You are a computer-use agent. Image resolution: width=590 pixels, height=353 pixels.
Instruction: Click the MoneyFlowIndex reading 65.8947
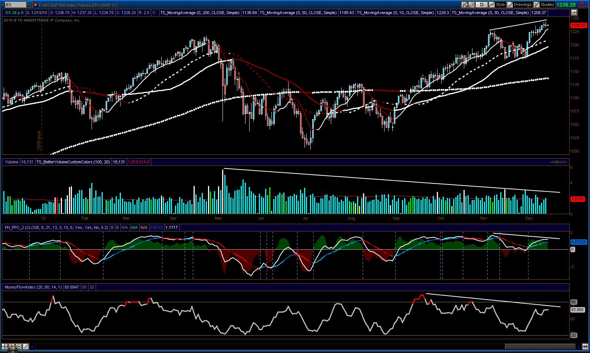(x=72, y=287)
